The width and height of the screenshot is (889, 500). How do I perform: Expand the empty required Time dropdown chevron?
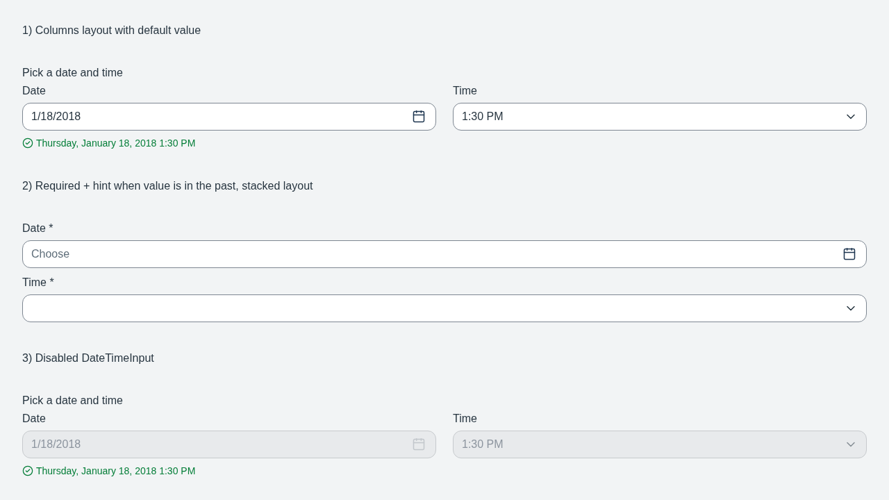(x=851, y=308)
